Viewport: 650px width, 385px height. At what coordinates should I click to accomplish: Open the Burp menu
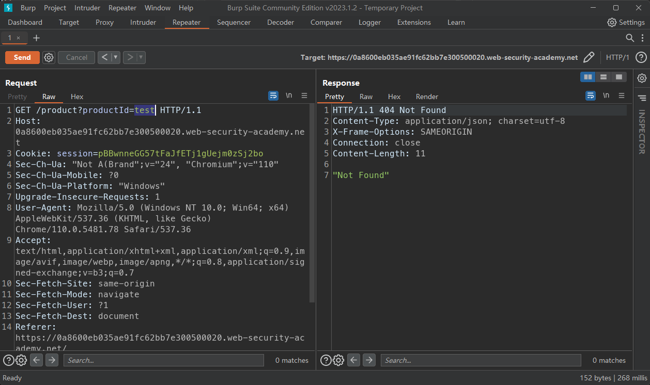click(x=28, y=8)
